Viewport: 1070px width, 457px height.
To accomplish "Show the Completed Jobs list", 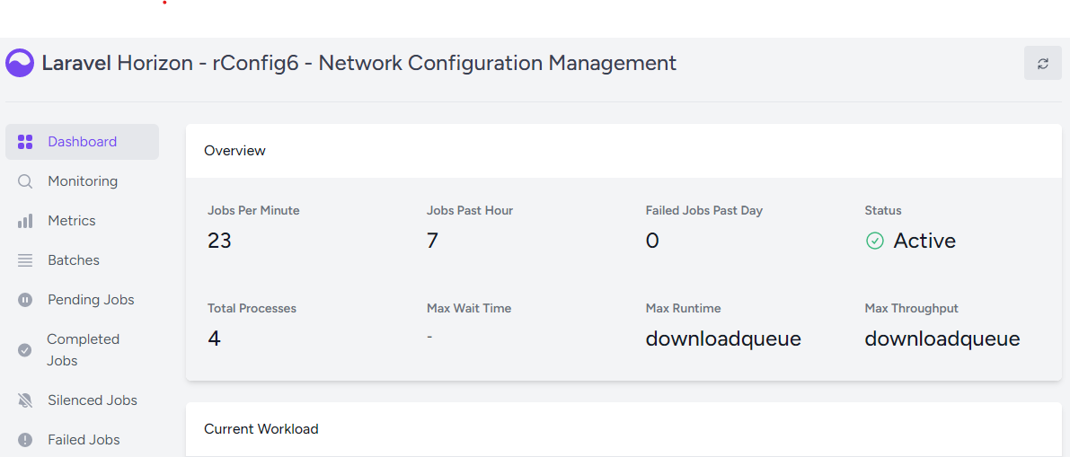I will (82, 350).
